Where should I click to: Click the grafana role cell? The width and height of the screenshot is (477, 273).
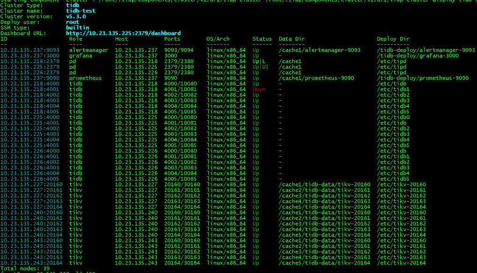pos(80,56)
